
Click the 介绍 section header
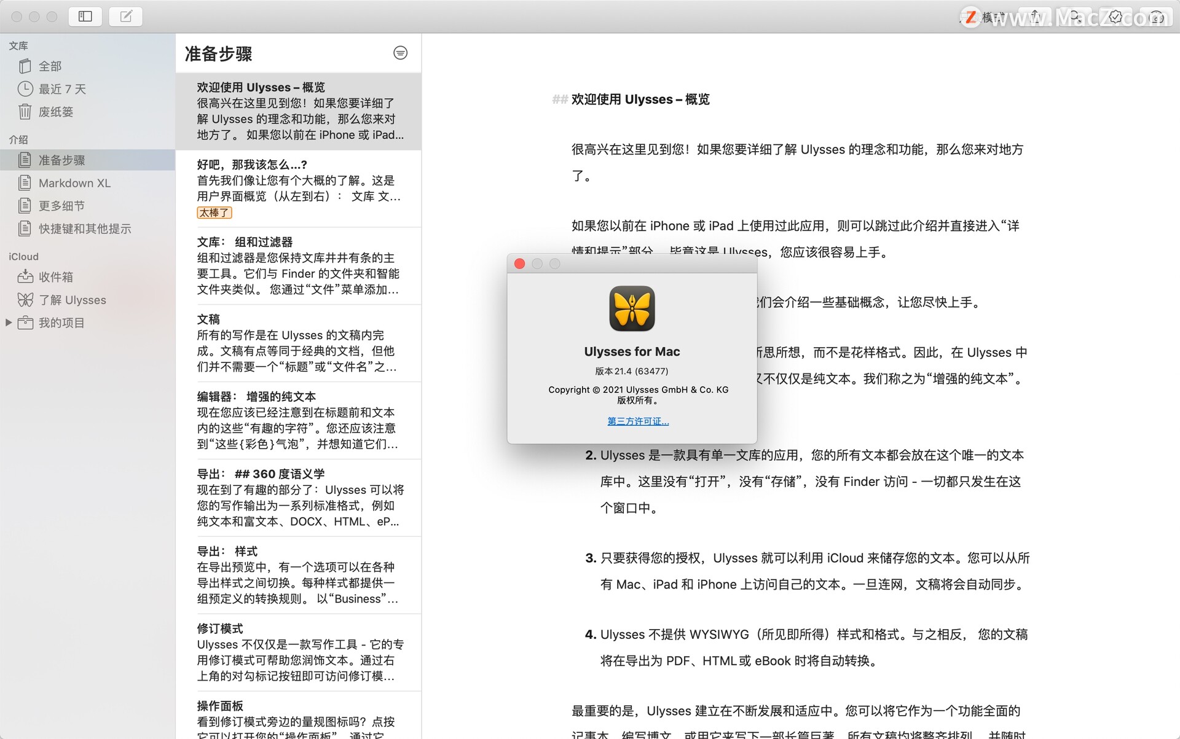pos(18,139)
